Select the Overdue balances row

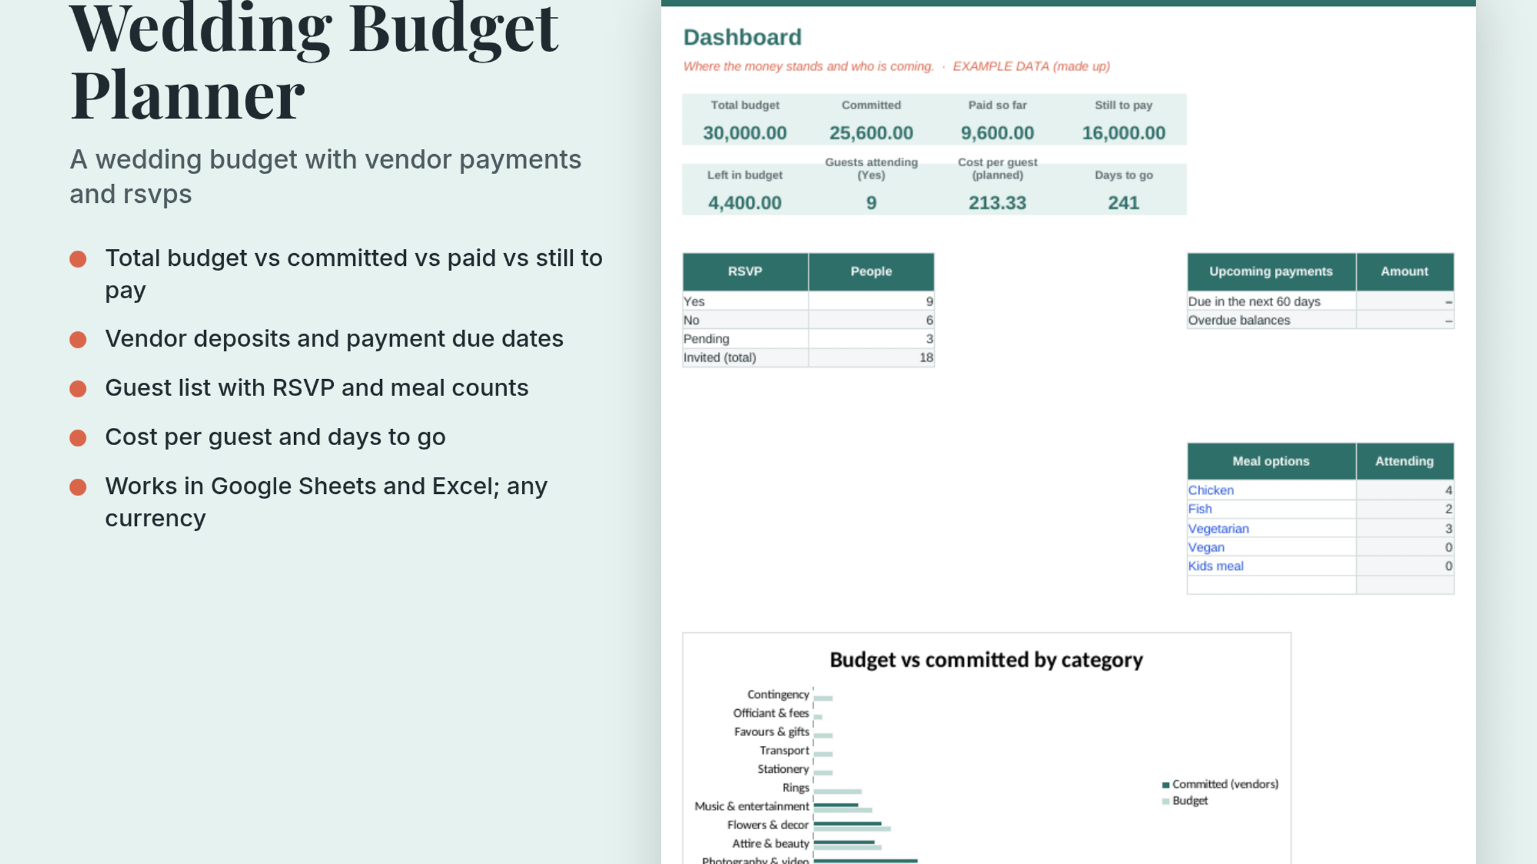point(1320,320)
